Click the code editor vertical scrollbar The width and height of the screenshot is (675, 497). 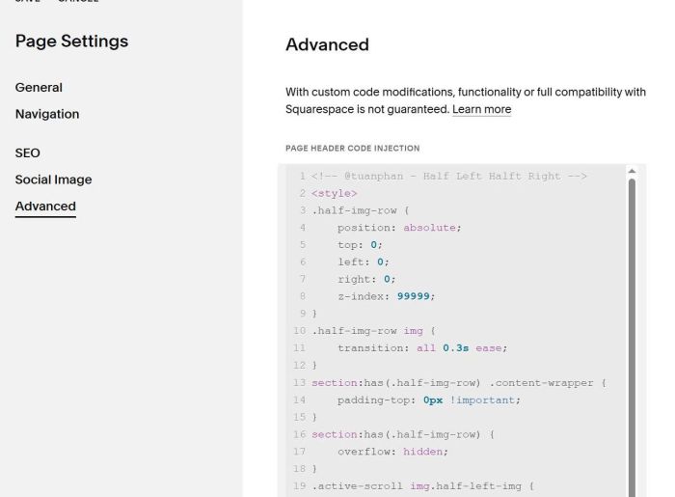pos(632,328)
